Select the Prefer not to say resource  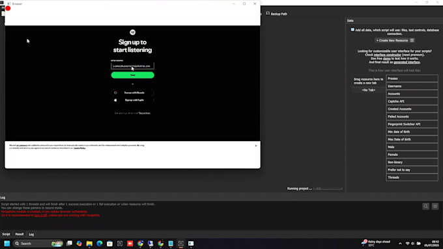pyautogui.click(x=412, y=170)
